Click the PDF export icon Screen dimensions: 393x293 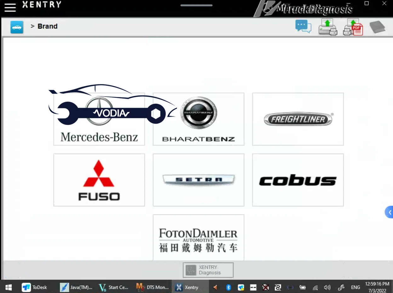coord(353,27)
